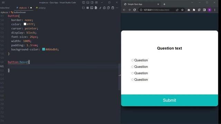This screenshot has width=221, height=124.
Task: Click the white #fff color swatch
Action: (x=25, y=24)
